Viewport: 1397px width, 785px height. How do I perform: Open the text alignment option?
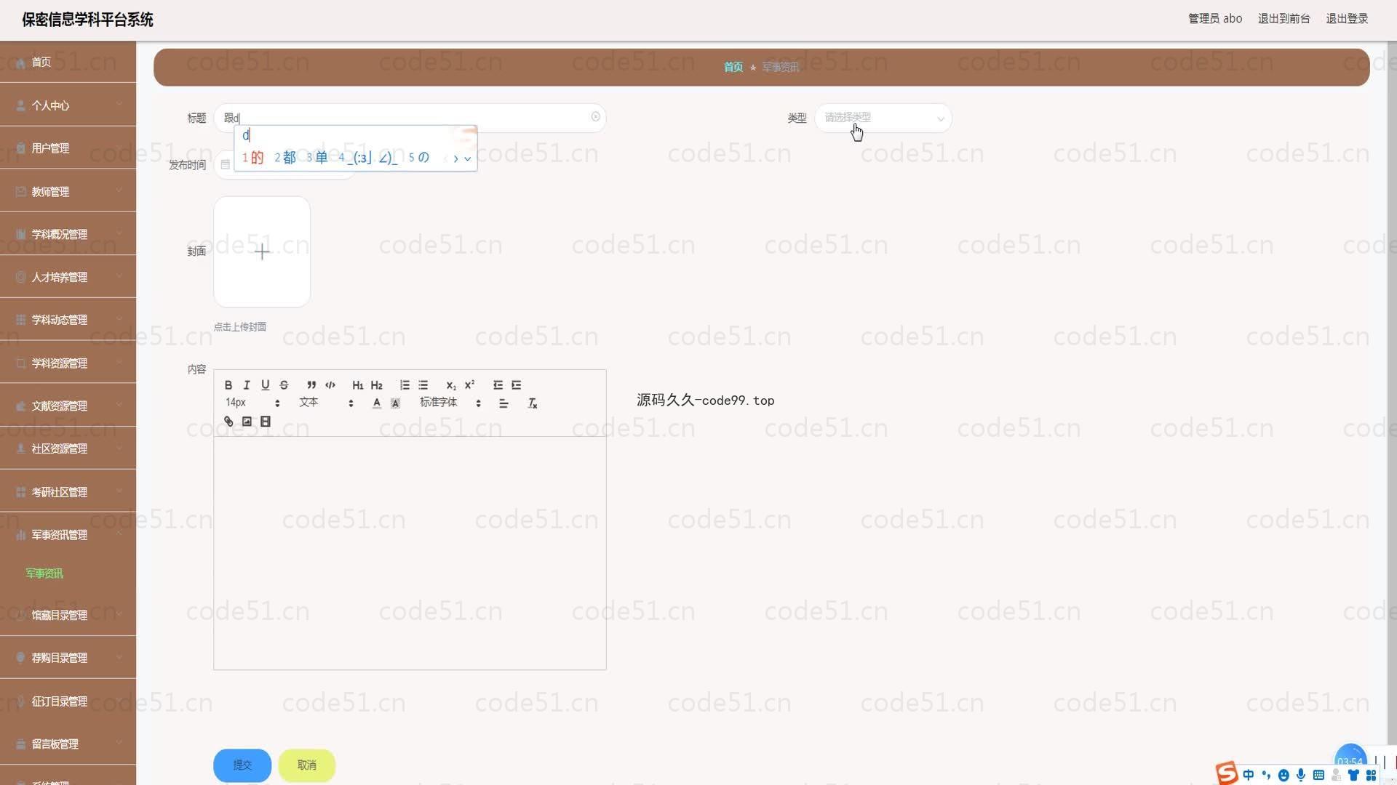click(504, 403)
